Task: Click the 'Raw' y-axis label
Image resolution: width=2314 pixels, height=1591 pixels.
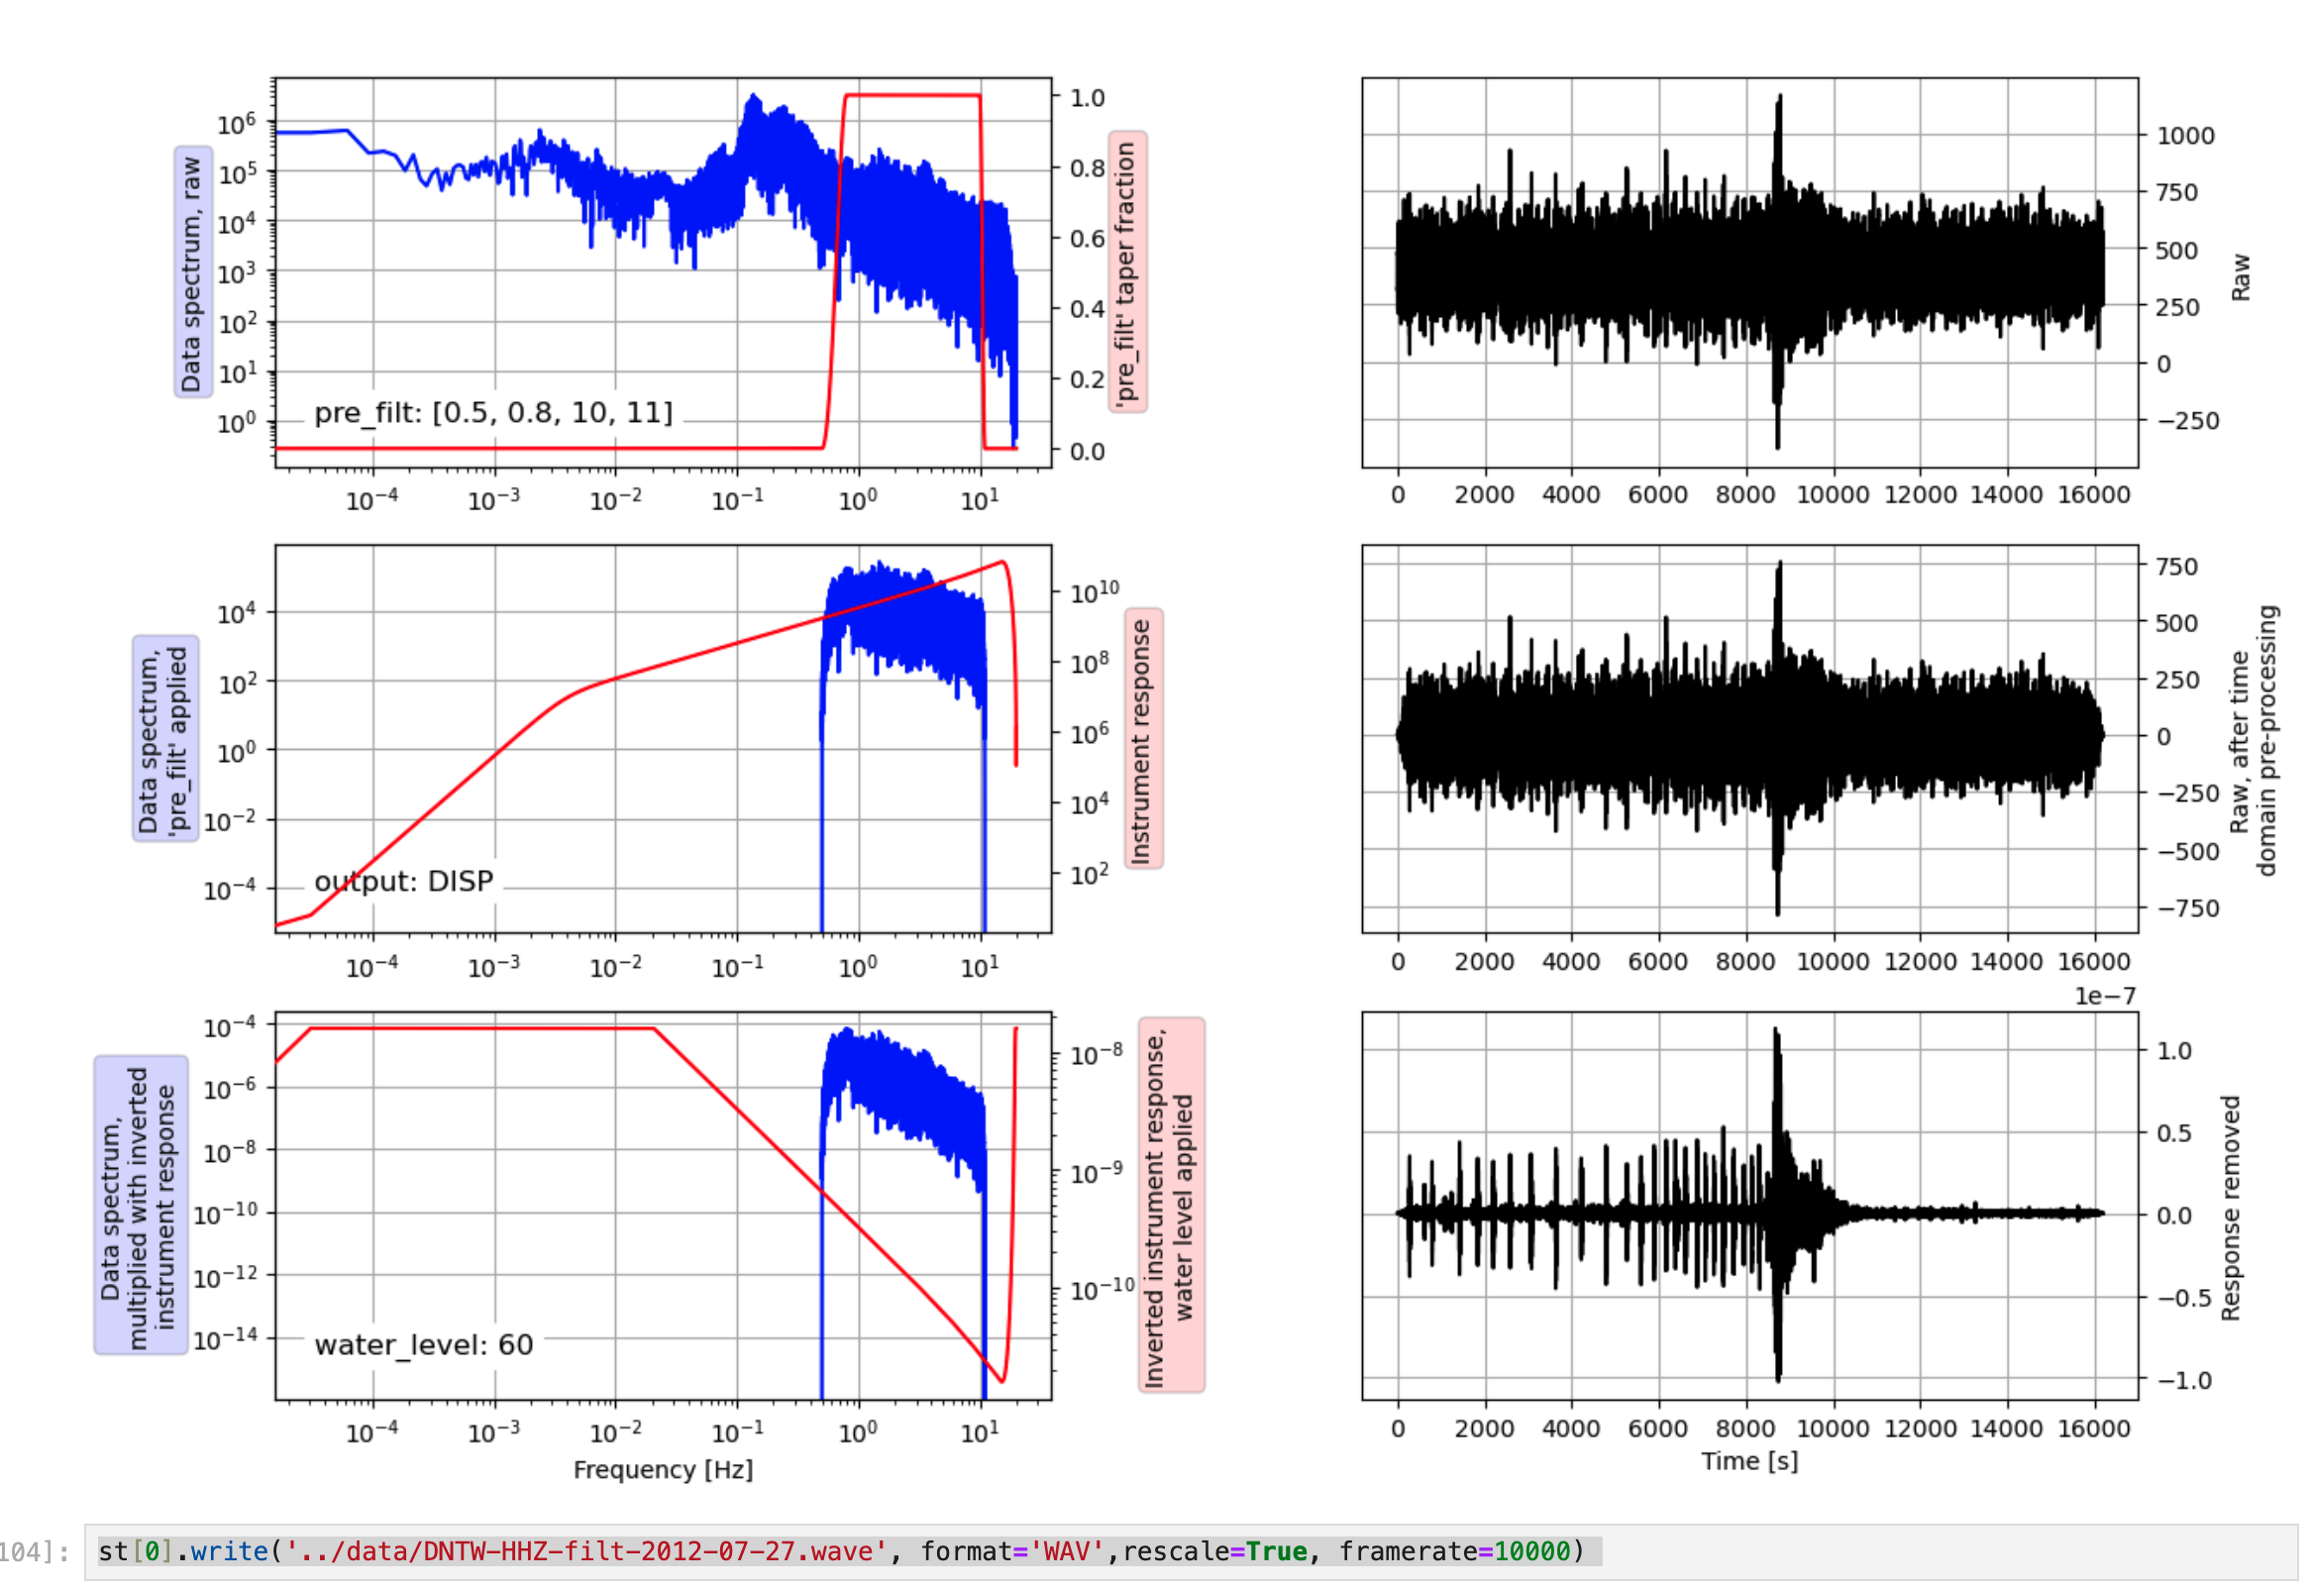Action: click(x=2241, y=277)
